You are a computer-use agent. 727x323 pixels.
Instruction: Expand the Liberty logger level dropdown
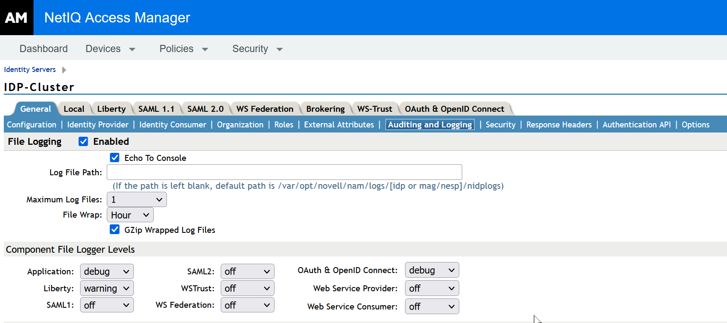[107, 288]
